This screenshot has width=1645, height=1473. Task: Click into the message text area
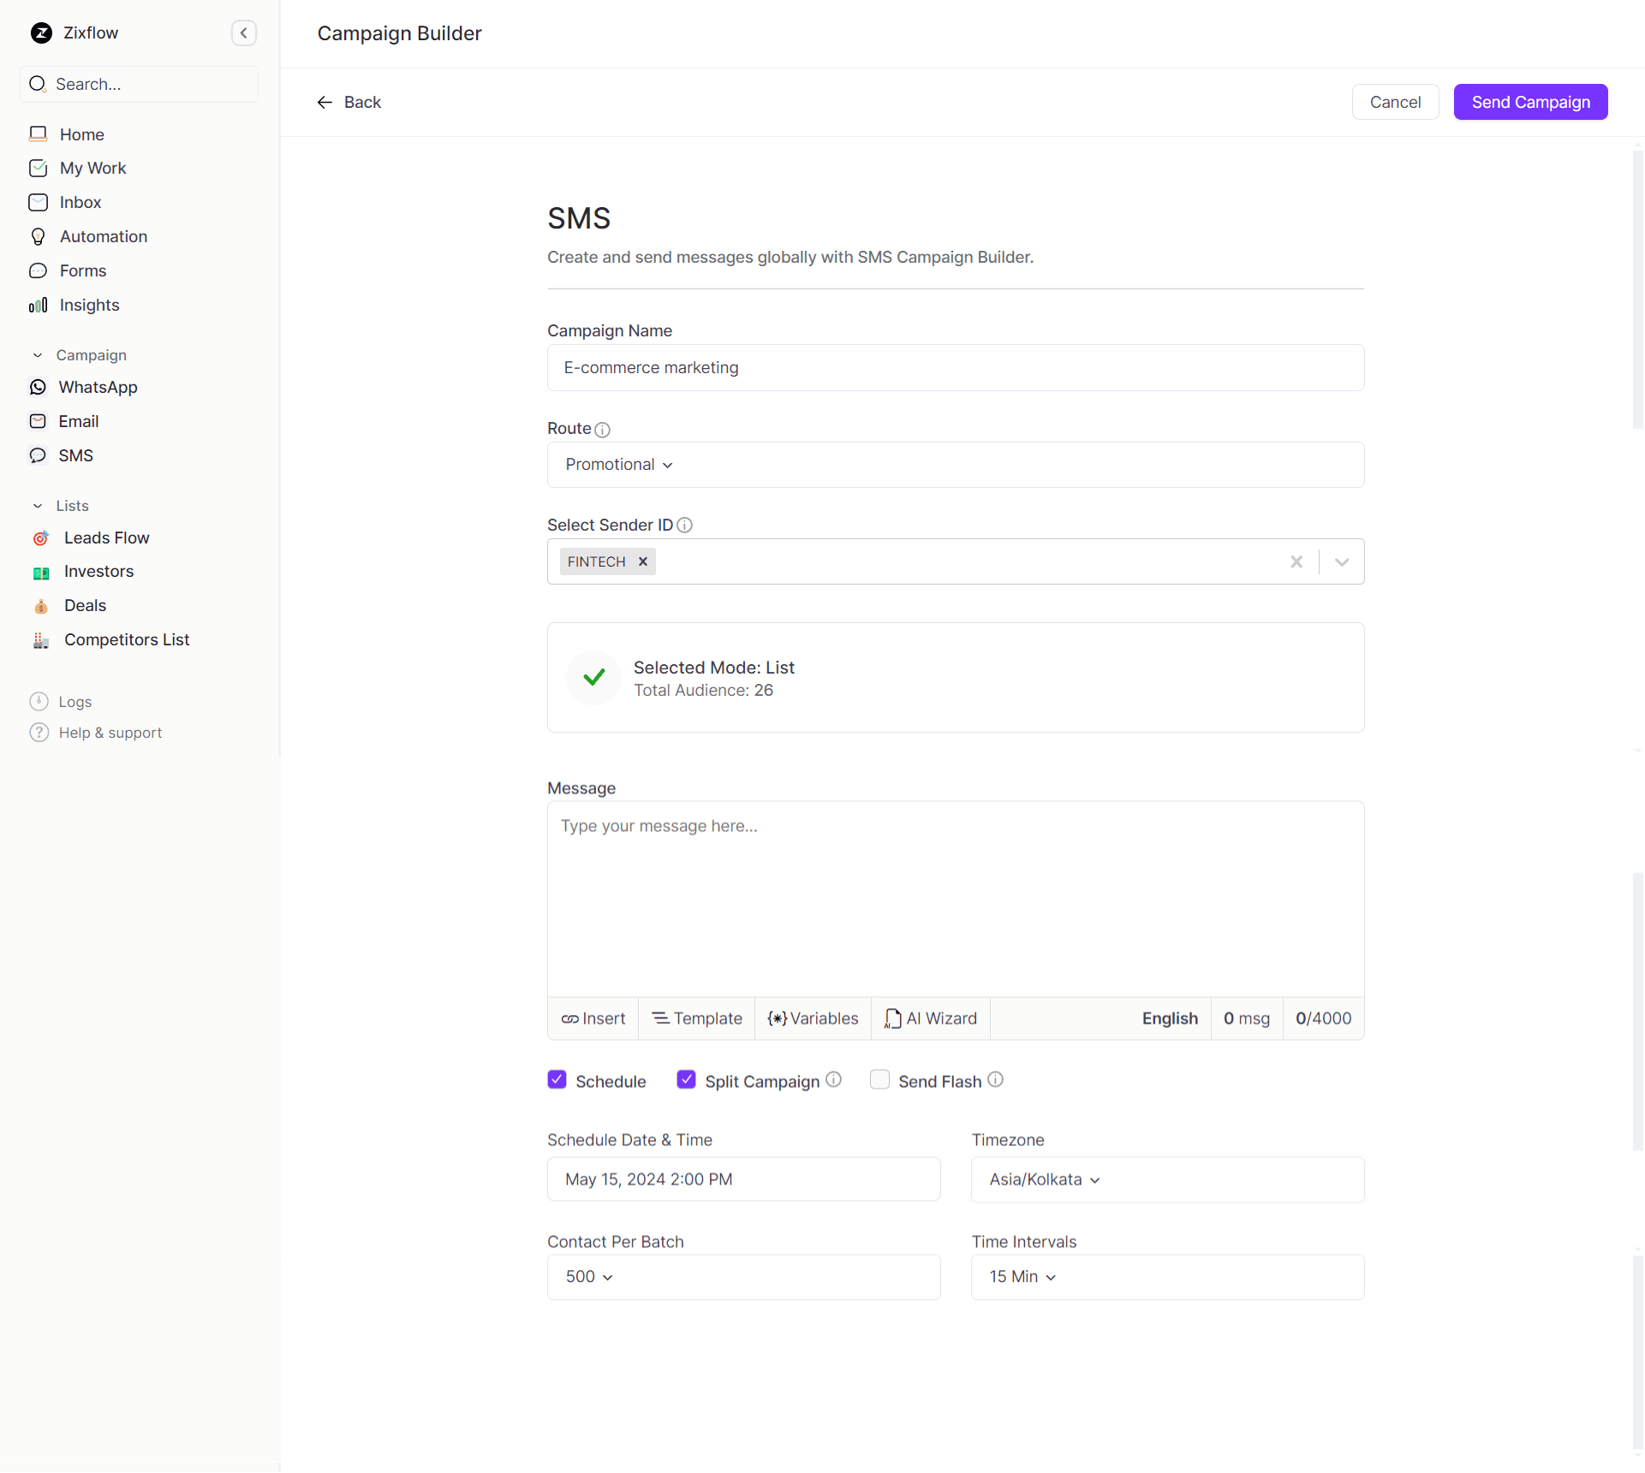click(955, 899)
